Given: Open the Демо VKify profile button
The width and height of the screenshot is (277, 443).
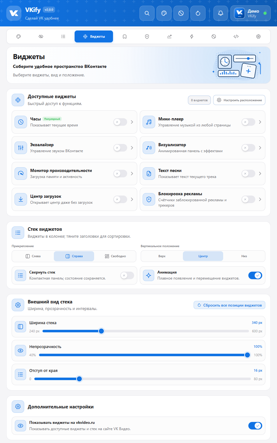Looking at the screenshot, I should click(251, 13).
